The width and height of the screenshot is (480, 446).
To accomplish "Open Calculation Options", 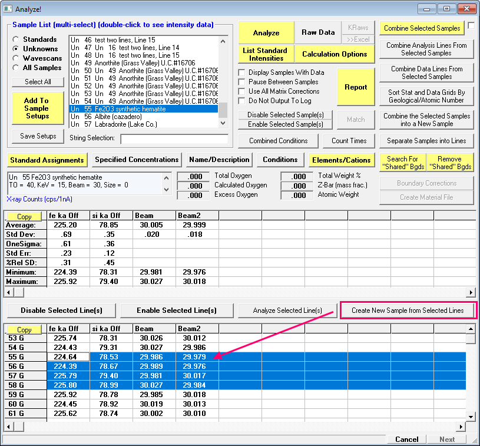I will point(335,54).
